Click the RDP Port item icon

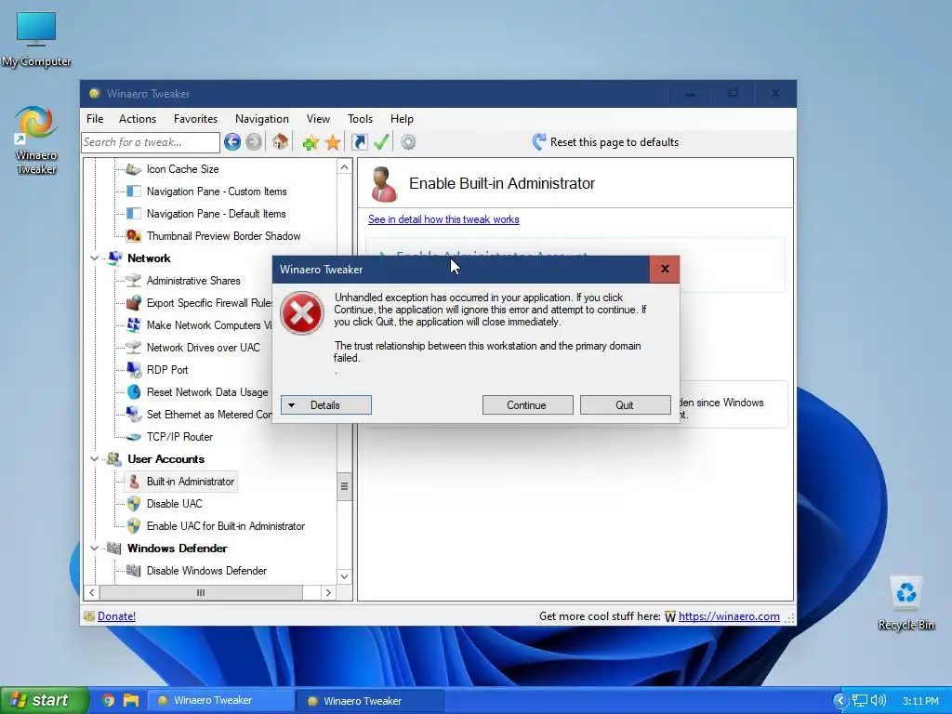[134, 369]
